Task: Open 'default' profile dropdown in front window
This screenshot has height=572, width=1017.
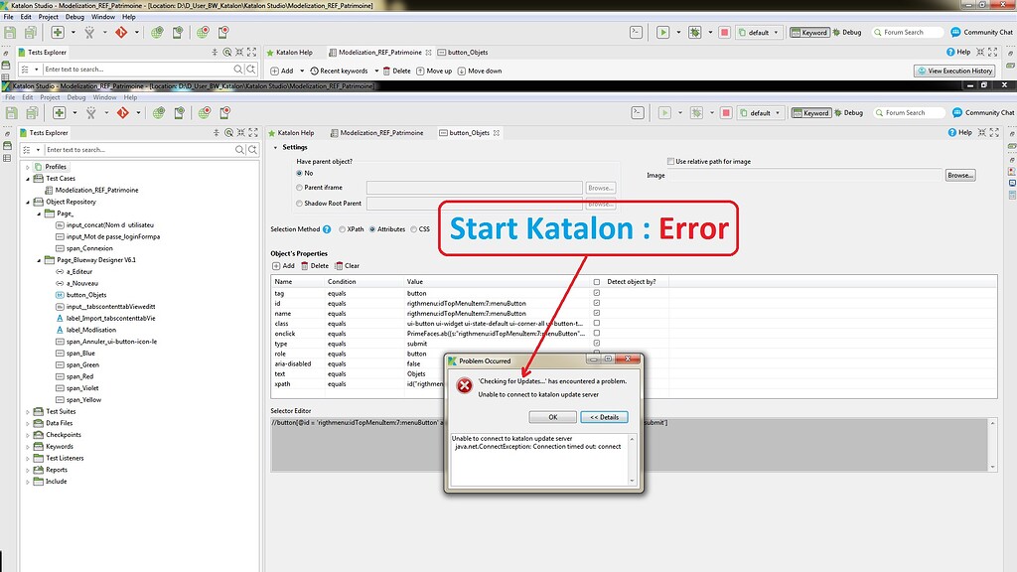Action: (762, 113)
